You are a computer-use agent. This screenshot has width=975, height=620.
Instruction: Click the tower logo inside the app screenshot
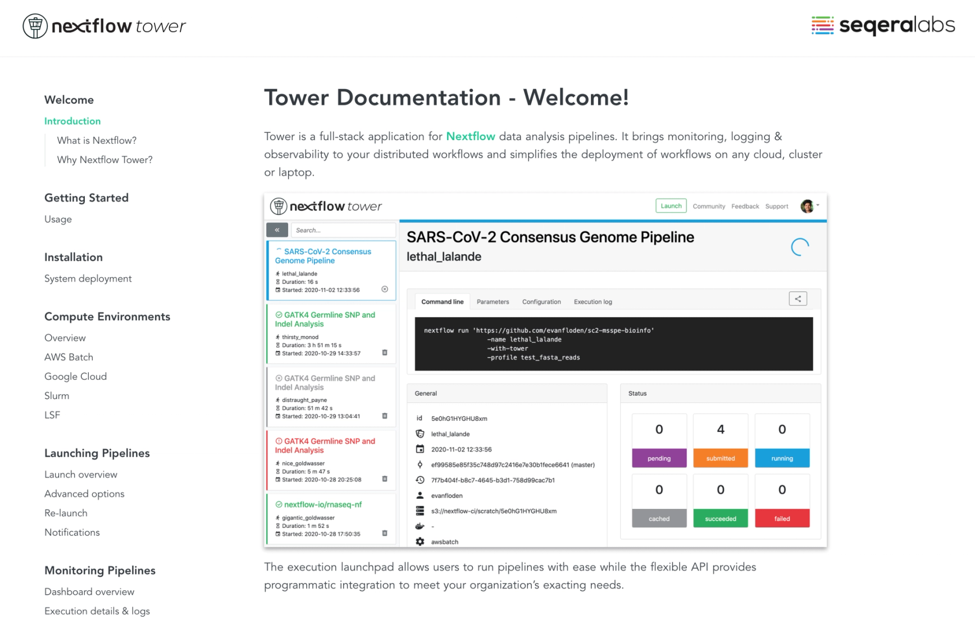coord(326,206)
